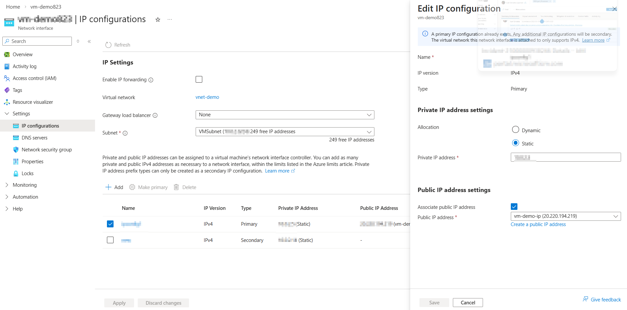Open Network security group settings
This screenshot has height=310, width=627.
47,150
